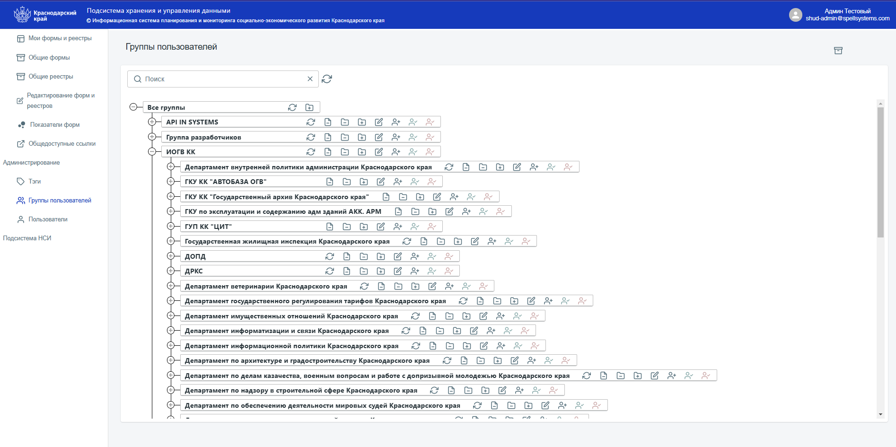Click folder-plus icon in Все группы row

tap(309, 107)
